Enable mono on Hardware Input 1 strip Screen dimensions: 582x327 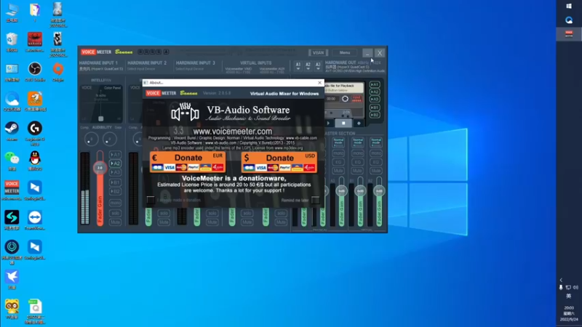pos(115,203)
